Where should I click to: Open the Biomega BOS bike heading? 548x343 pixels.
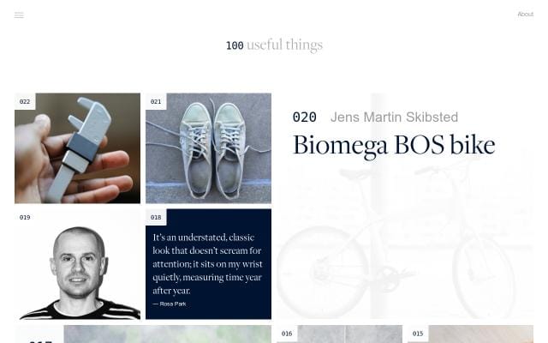394,145
